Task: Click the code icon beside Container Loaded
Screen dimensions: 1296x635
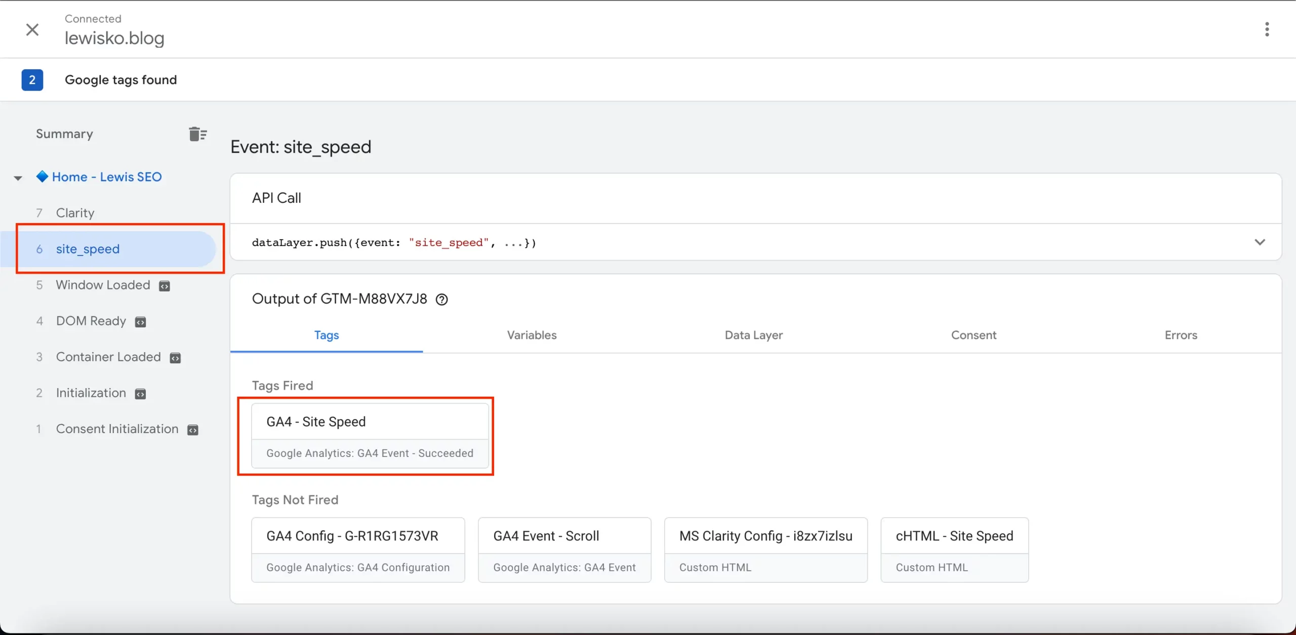Action: tap(175, 358)
